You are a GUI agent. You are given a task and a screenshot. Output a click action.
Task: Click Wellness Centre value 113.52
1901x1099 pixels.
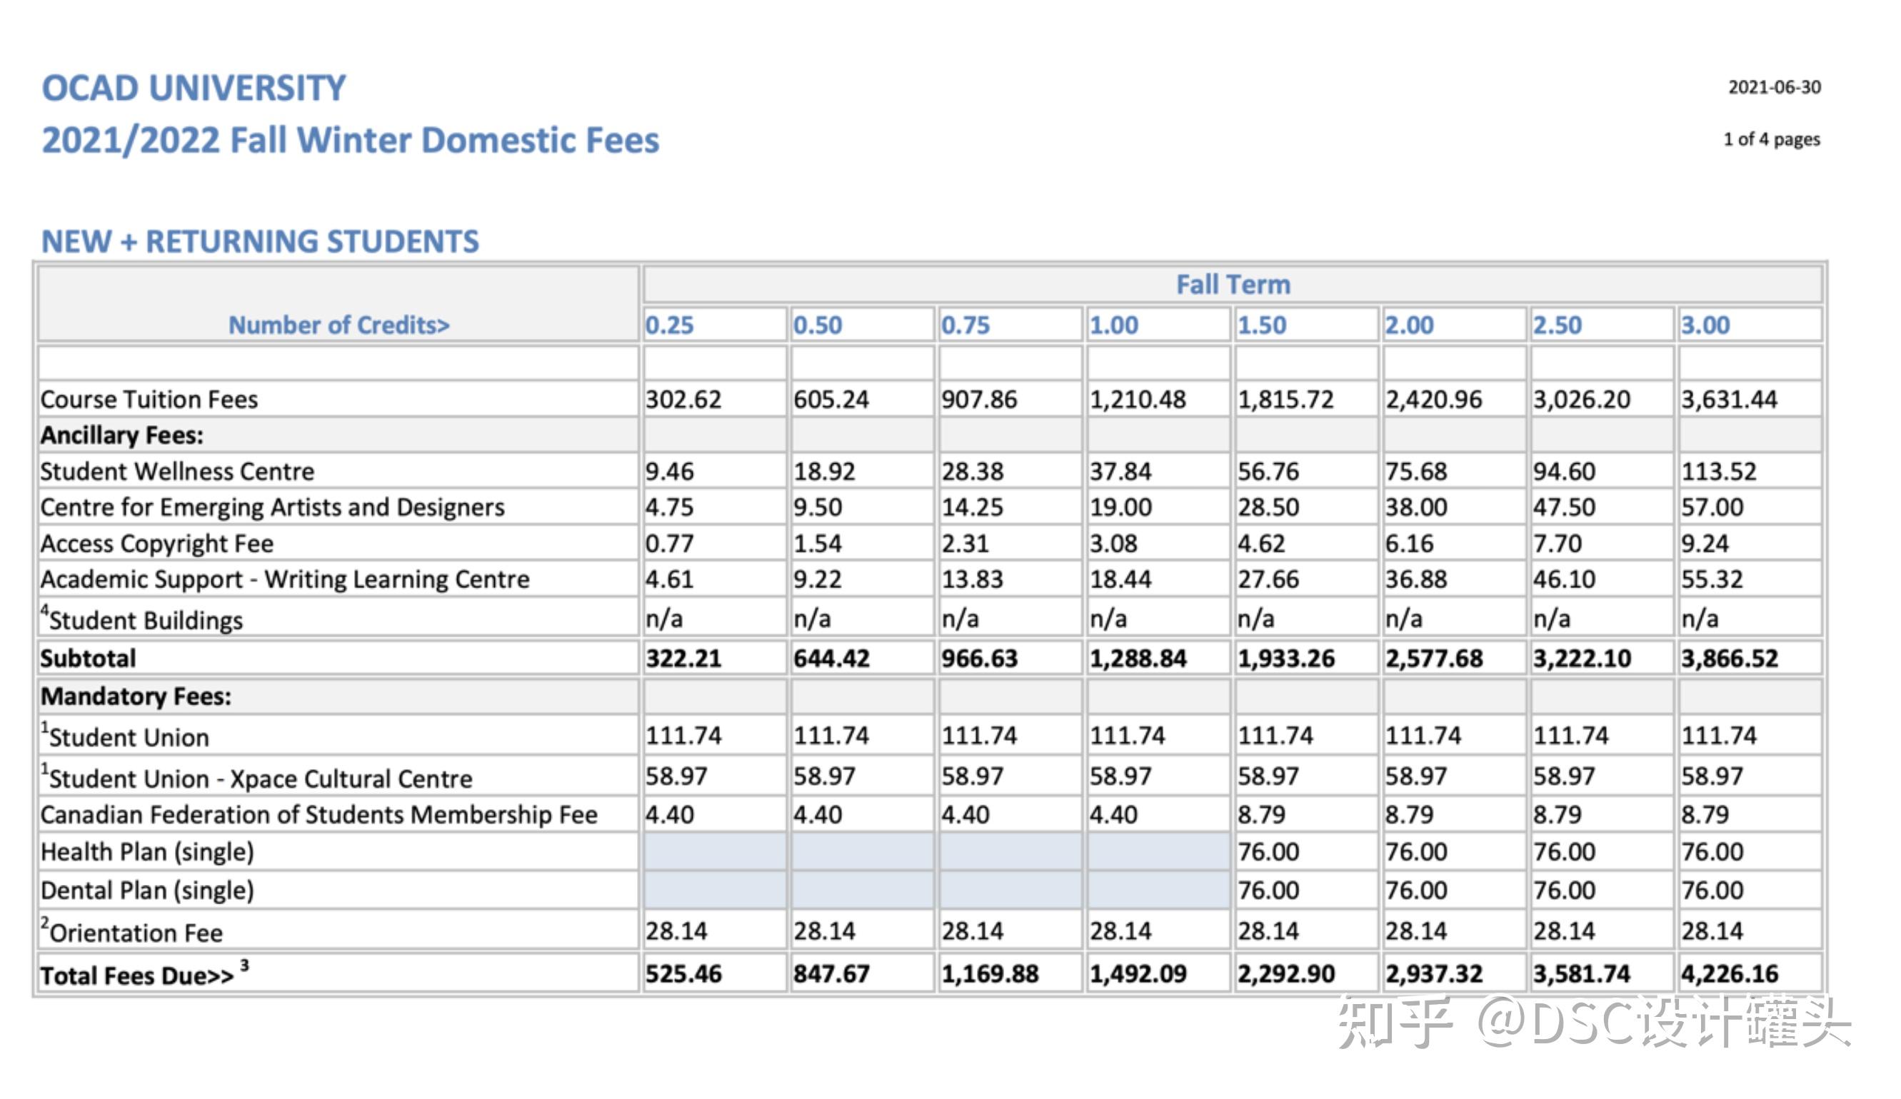pyautogui.click(x=1718, y=471)
